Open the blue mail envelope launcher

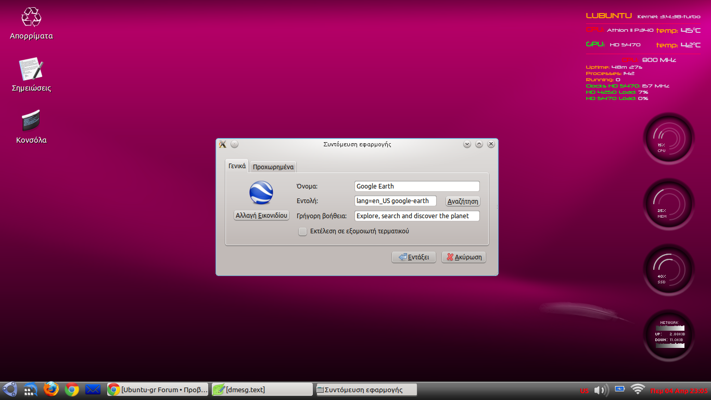pos(93,389)
